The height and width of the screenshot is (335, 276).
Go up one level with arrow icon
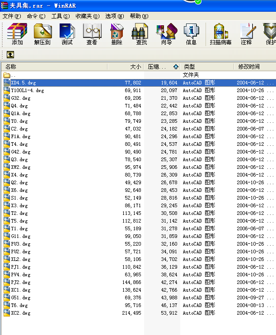click(x=10, y=55)
